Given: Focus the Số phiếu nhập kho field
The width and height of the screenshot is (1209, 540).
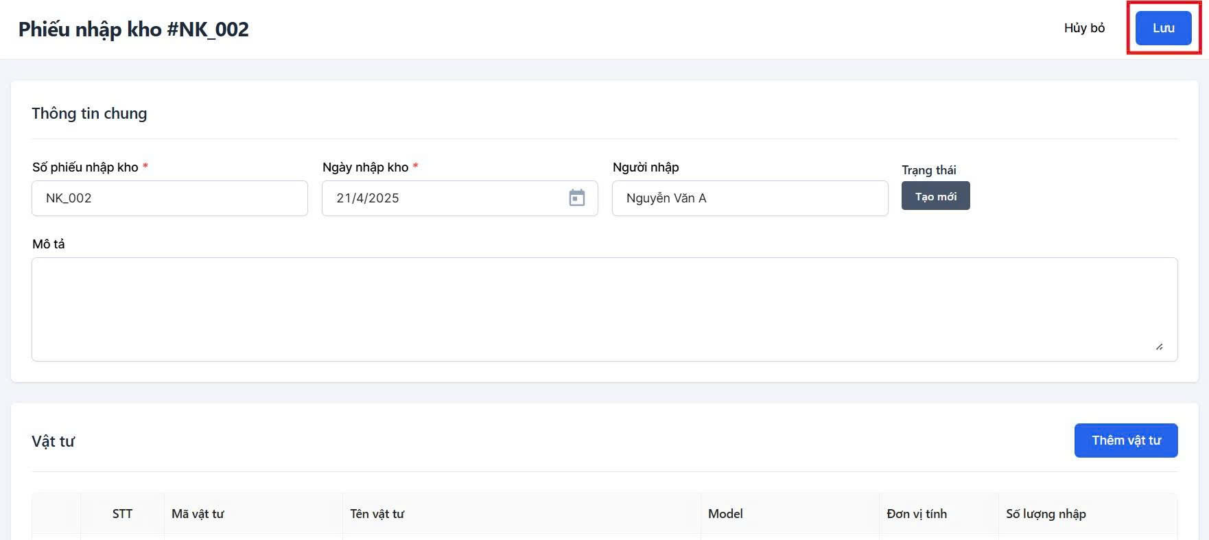Looking at the screenshot, I should tap(169, 198).
